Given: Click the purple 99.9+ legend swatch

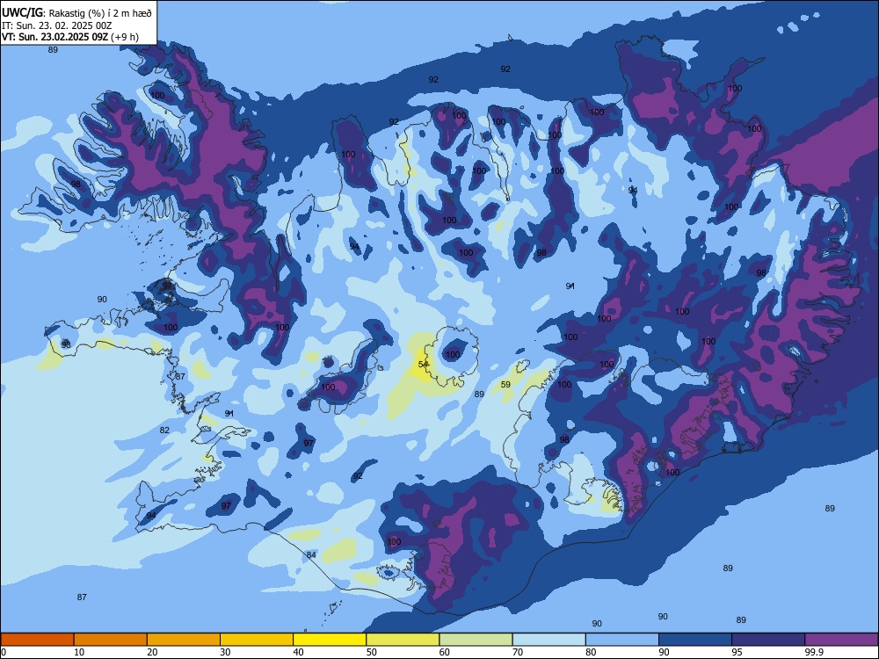Looking at the screenshot, I should click(841, 640).
